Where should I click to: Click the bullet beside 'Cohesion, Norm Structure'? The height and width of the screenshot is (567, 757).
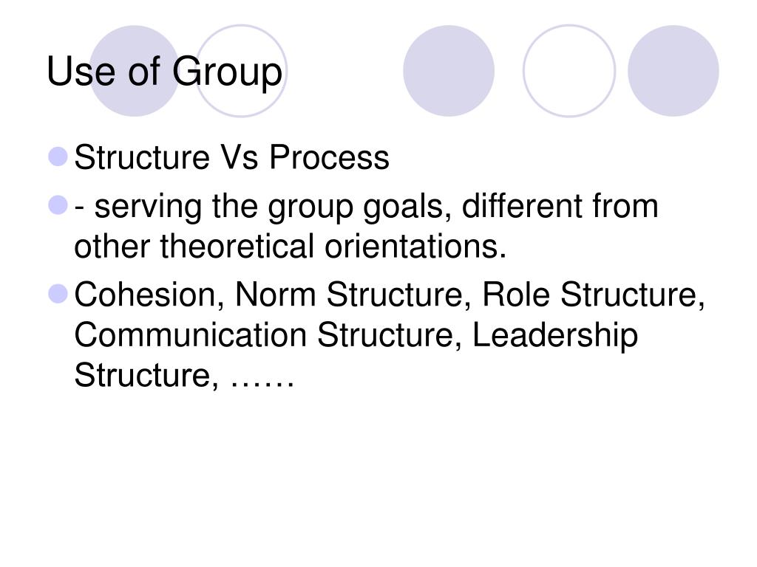pos(58,294)
